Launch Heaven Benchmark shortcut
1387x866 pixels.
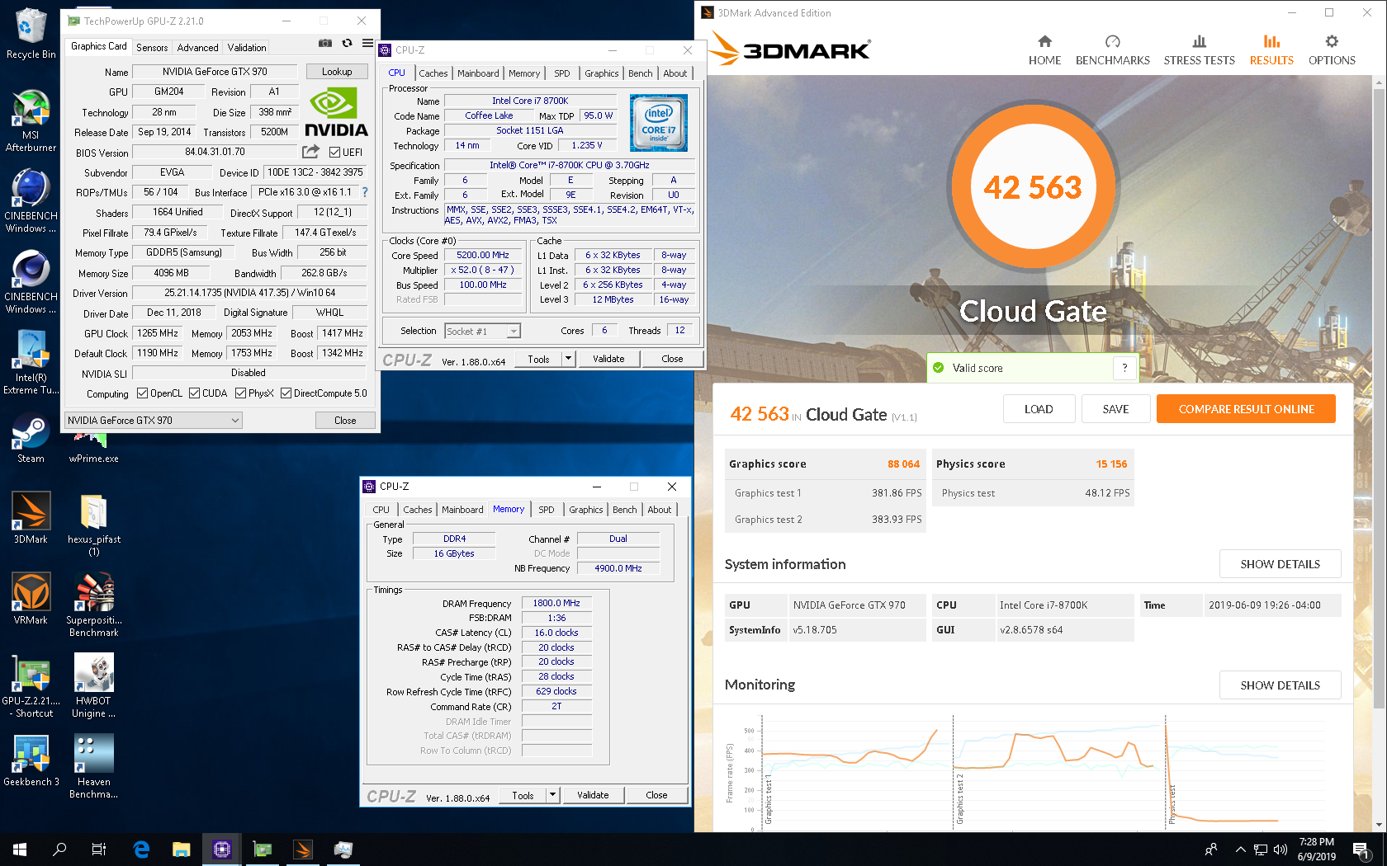93,766
